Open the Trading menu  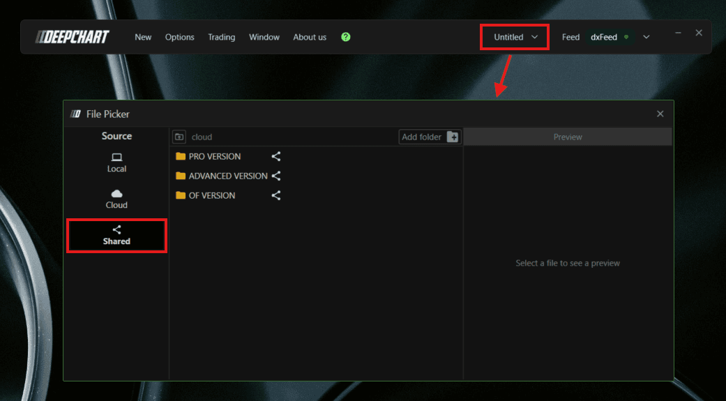pos(221,37)
